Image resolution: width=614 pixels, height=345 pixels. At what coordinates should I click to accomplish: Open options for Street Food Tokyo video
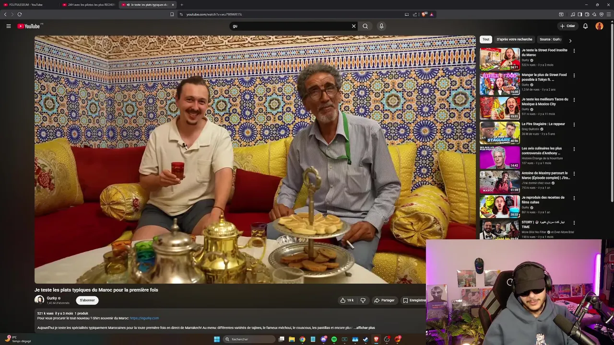574,76
